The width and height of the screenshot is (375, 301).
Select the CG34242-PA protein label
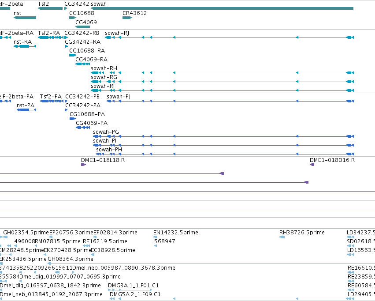tap(83, 105)
